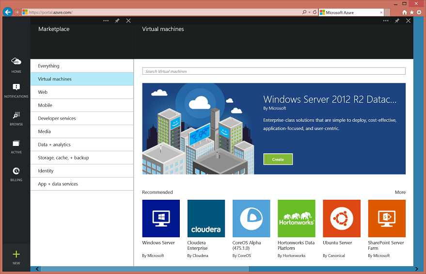
Task: Refresh the page with reload icon
Action: point(315,12)
